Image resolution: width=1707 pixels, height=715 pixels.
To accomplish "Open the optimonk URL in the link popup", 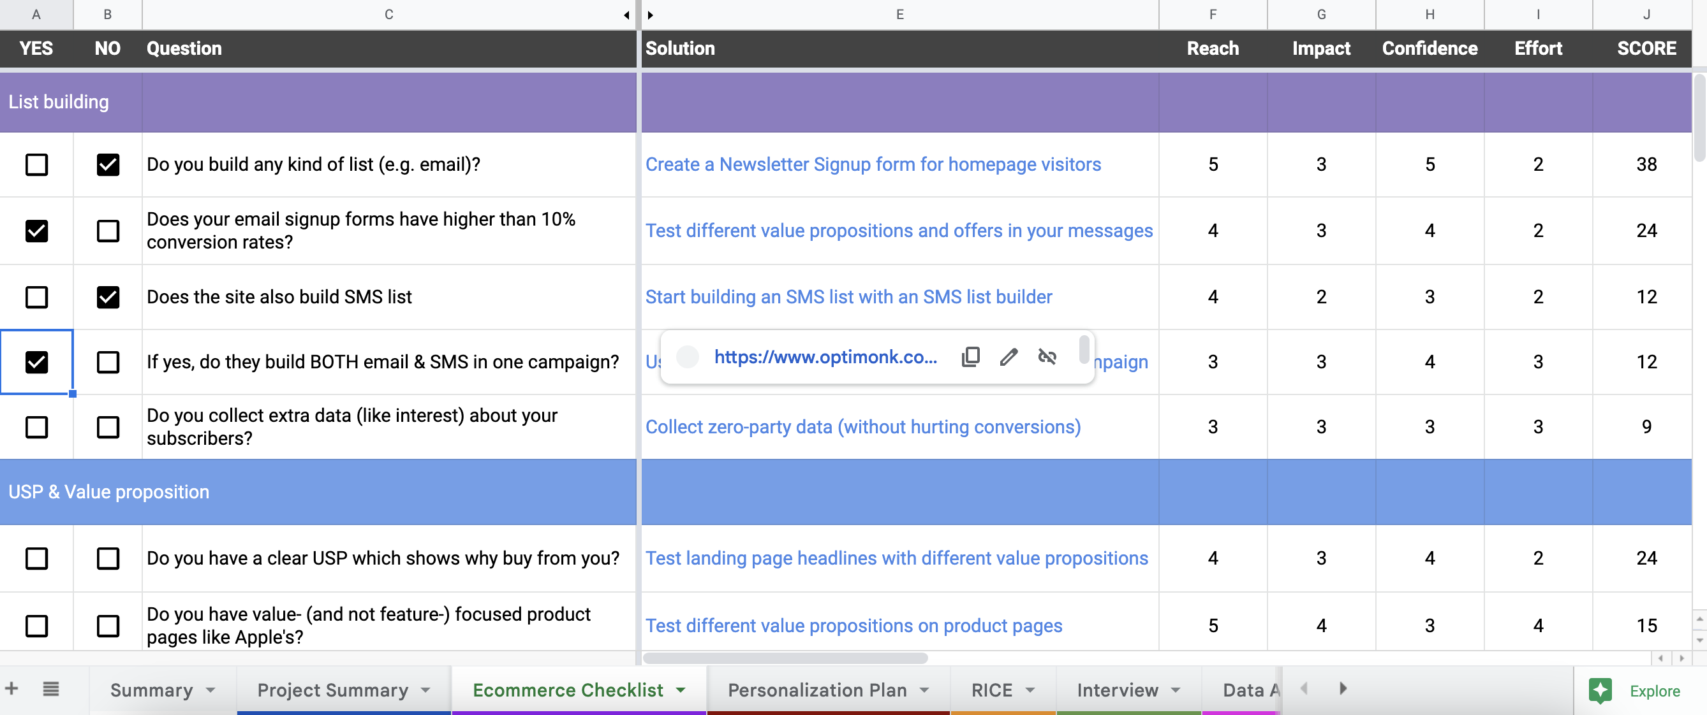I will [x=825, y=357].
